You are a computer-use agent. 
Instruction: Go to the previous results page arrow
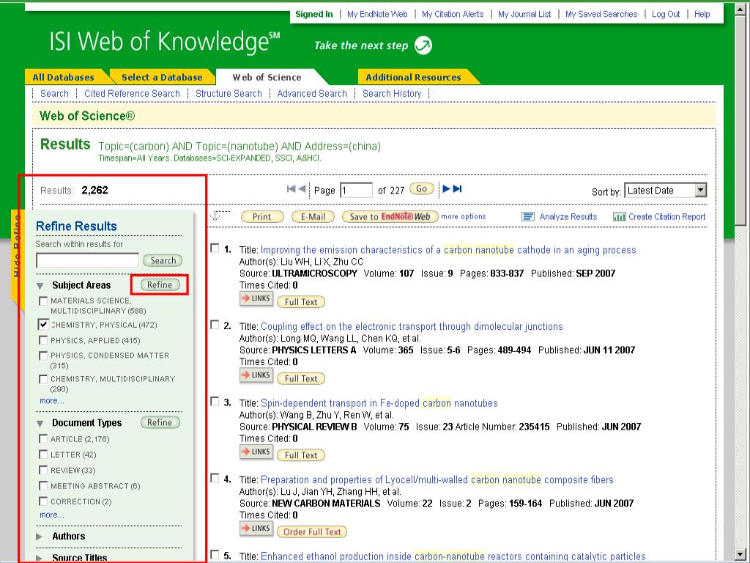click(x=302, y=188)
